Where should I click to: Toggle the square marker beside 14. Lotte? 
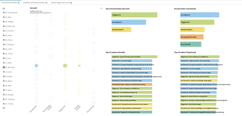(4, 77)
